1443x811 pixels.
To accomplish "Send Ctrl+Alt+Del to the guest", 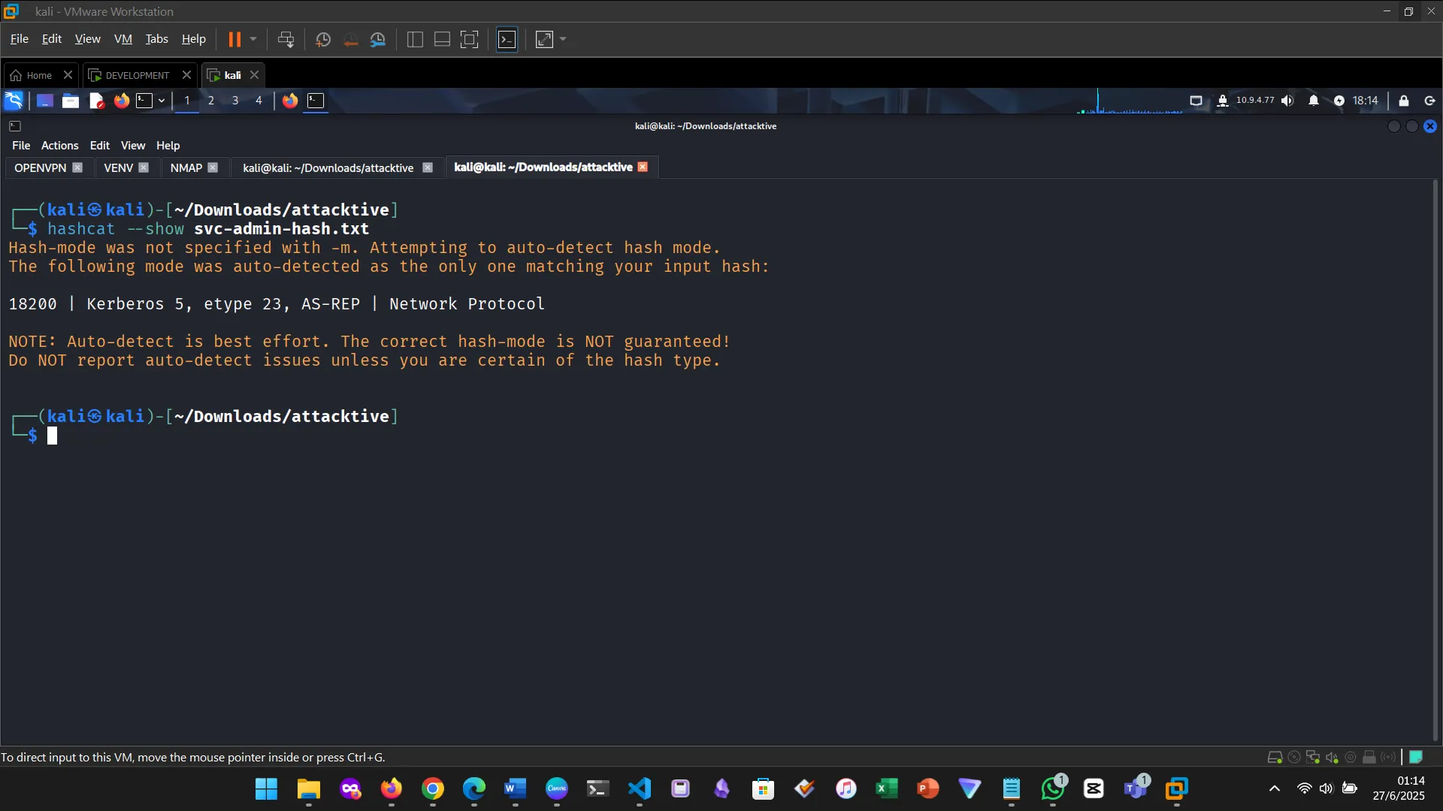I will (x=286, y=39).
